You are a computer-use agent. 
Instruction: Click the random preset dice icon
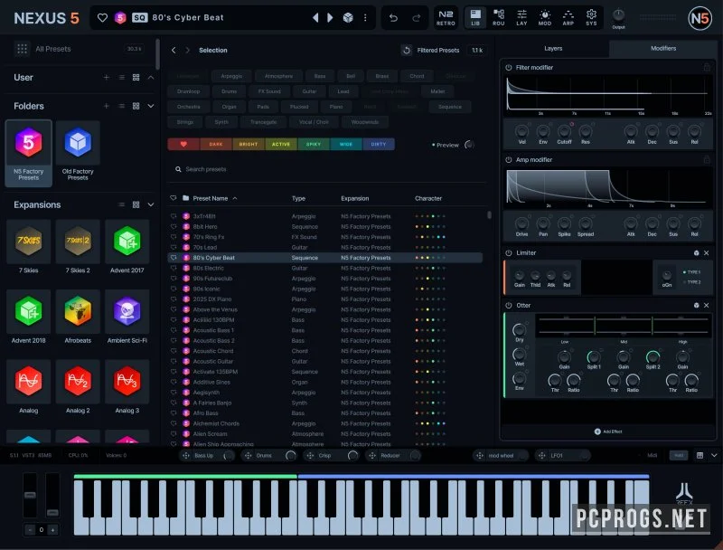348,17
